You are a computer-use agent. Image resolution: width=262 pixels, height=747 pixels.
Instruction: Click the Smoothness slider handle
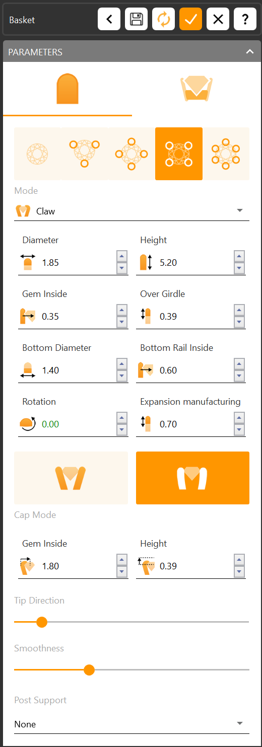tap(89, 669)
